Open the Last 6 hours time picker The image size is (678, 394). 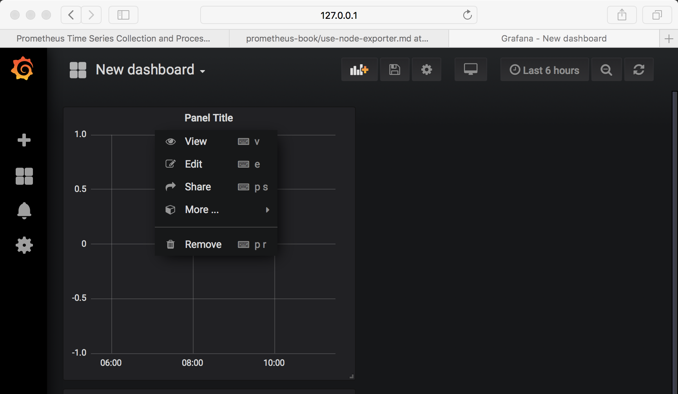[x=544, y=70]
